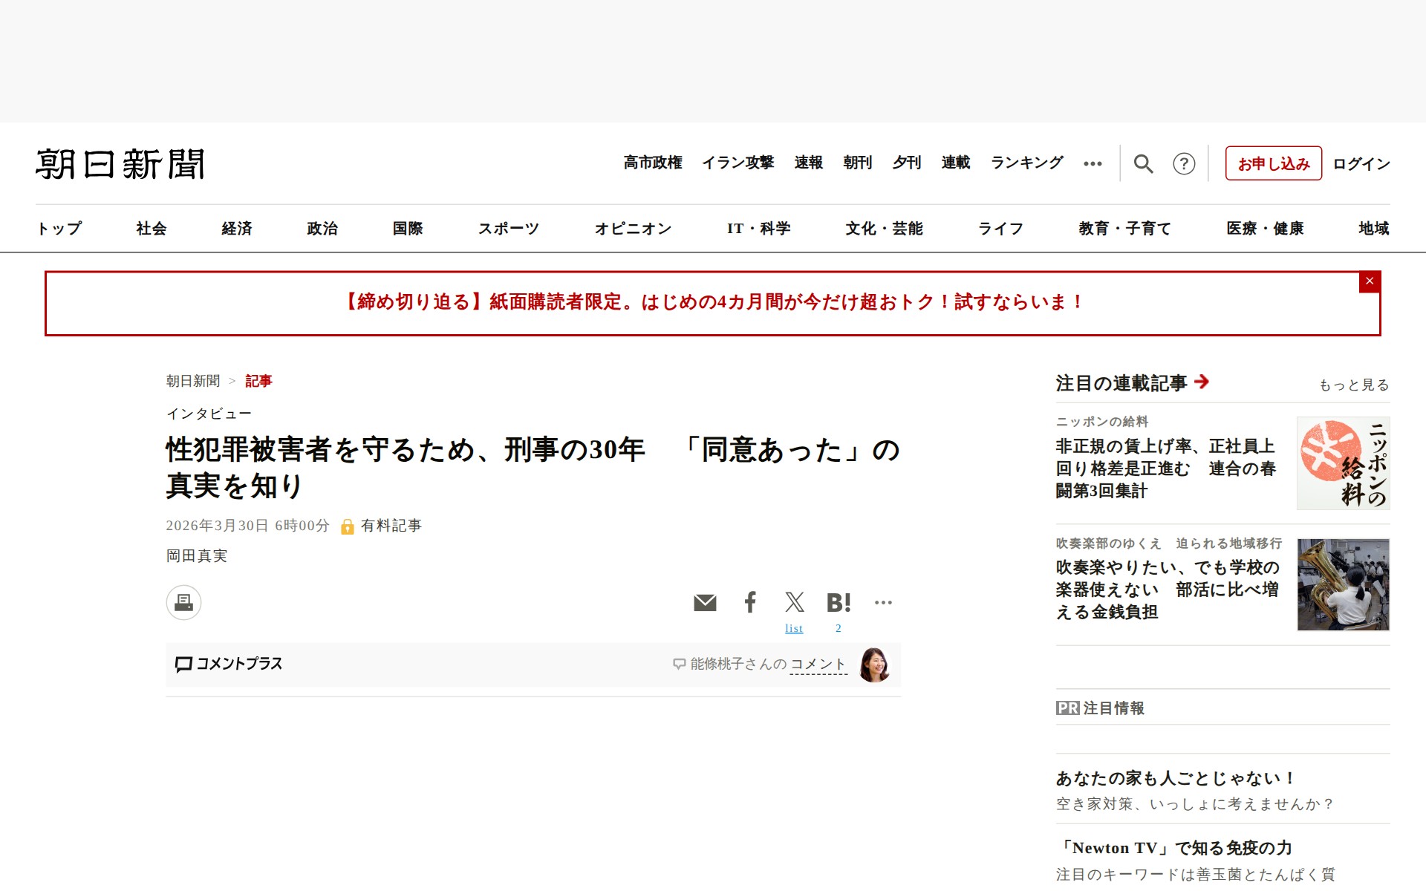Click もっと見る for more series

(x=1353, y=385)
